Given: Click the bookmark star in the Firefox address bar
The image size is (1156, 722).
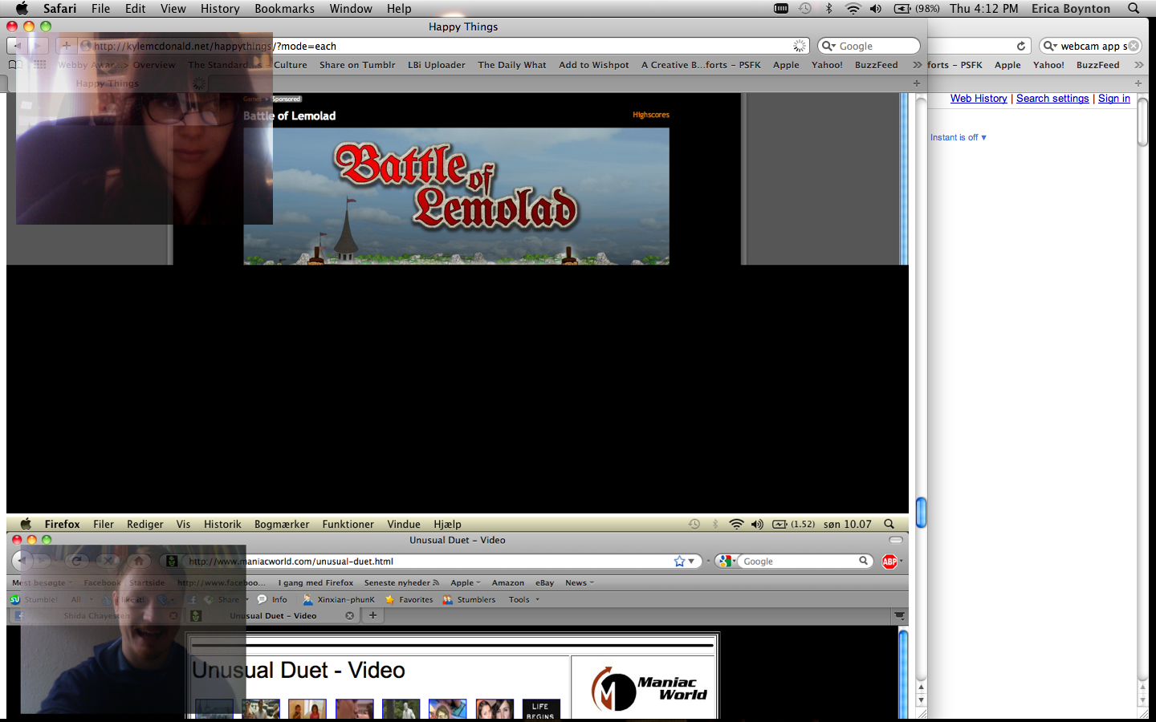Looking at the screenshot, I should (679, 562).
